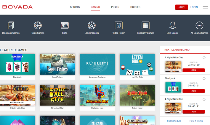Open the hamburger menu in the header

pos(205,7)
